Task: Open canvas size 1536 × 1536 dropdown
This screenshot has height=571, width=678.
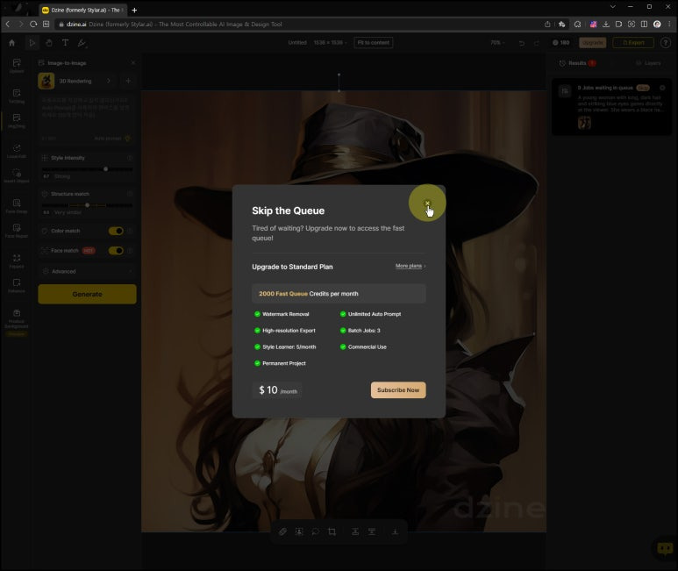Action: (x=331, y=43)
